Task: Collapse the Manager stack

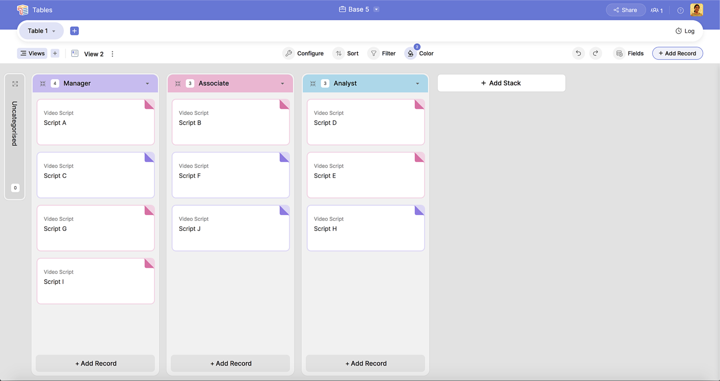Action: click(x=43, y=83)
